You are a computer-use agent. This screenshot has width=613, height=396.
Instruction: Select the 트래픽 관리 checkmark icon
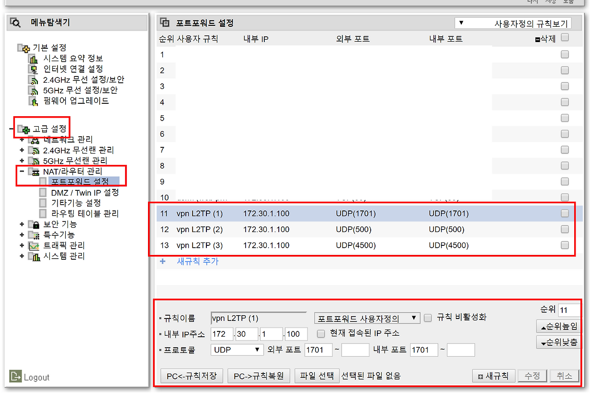[34, 245]
